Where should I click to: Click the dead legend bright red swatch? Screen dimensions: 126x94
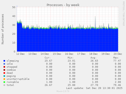[4, 73]
